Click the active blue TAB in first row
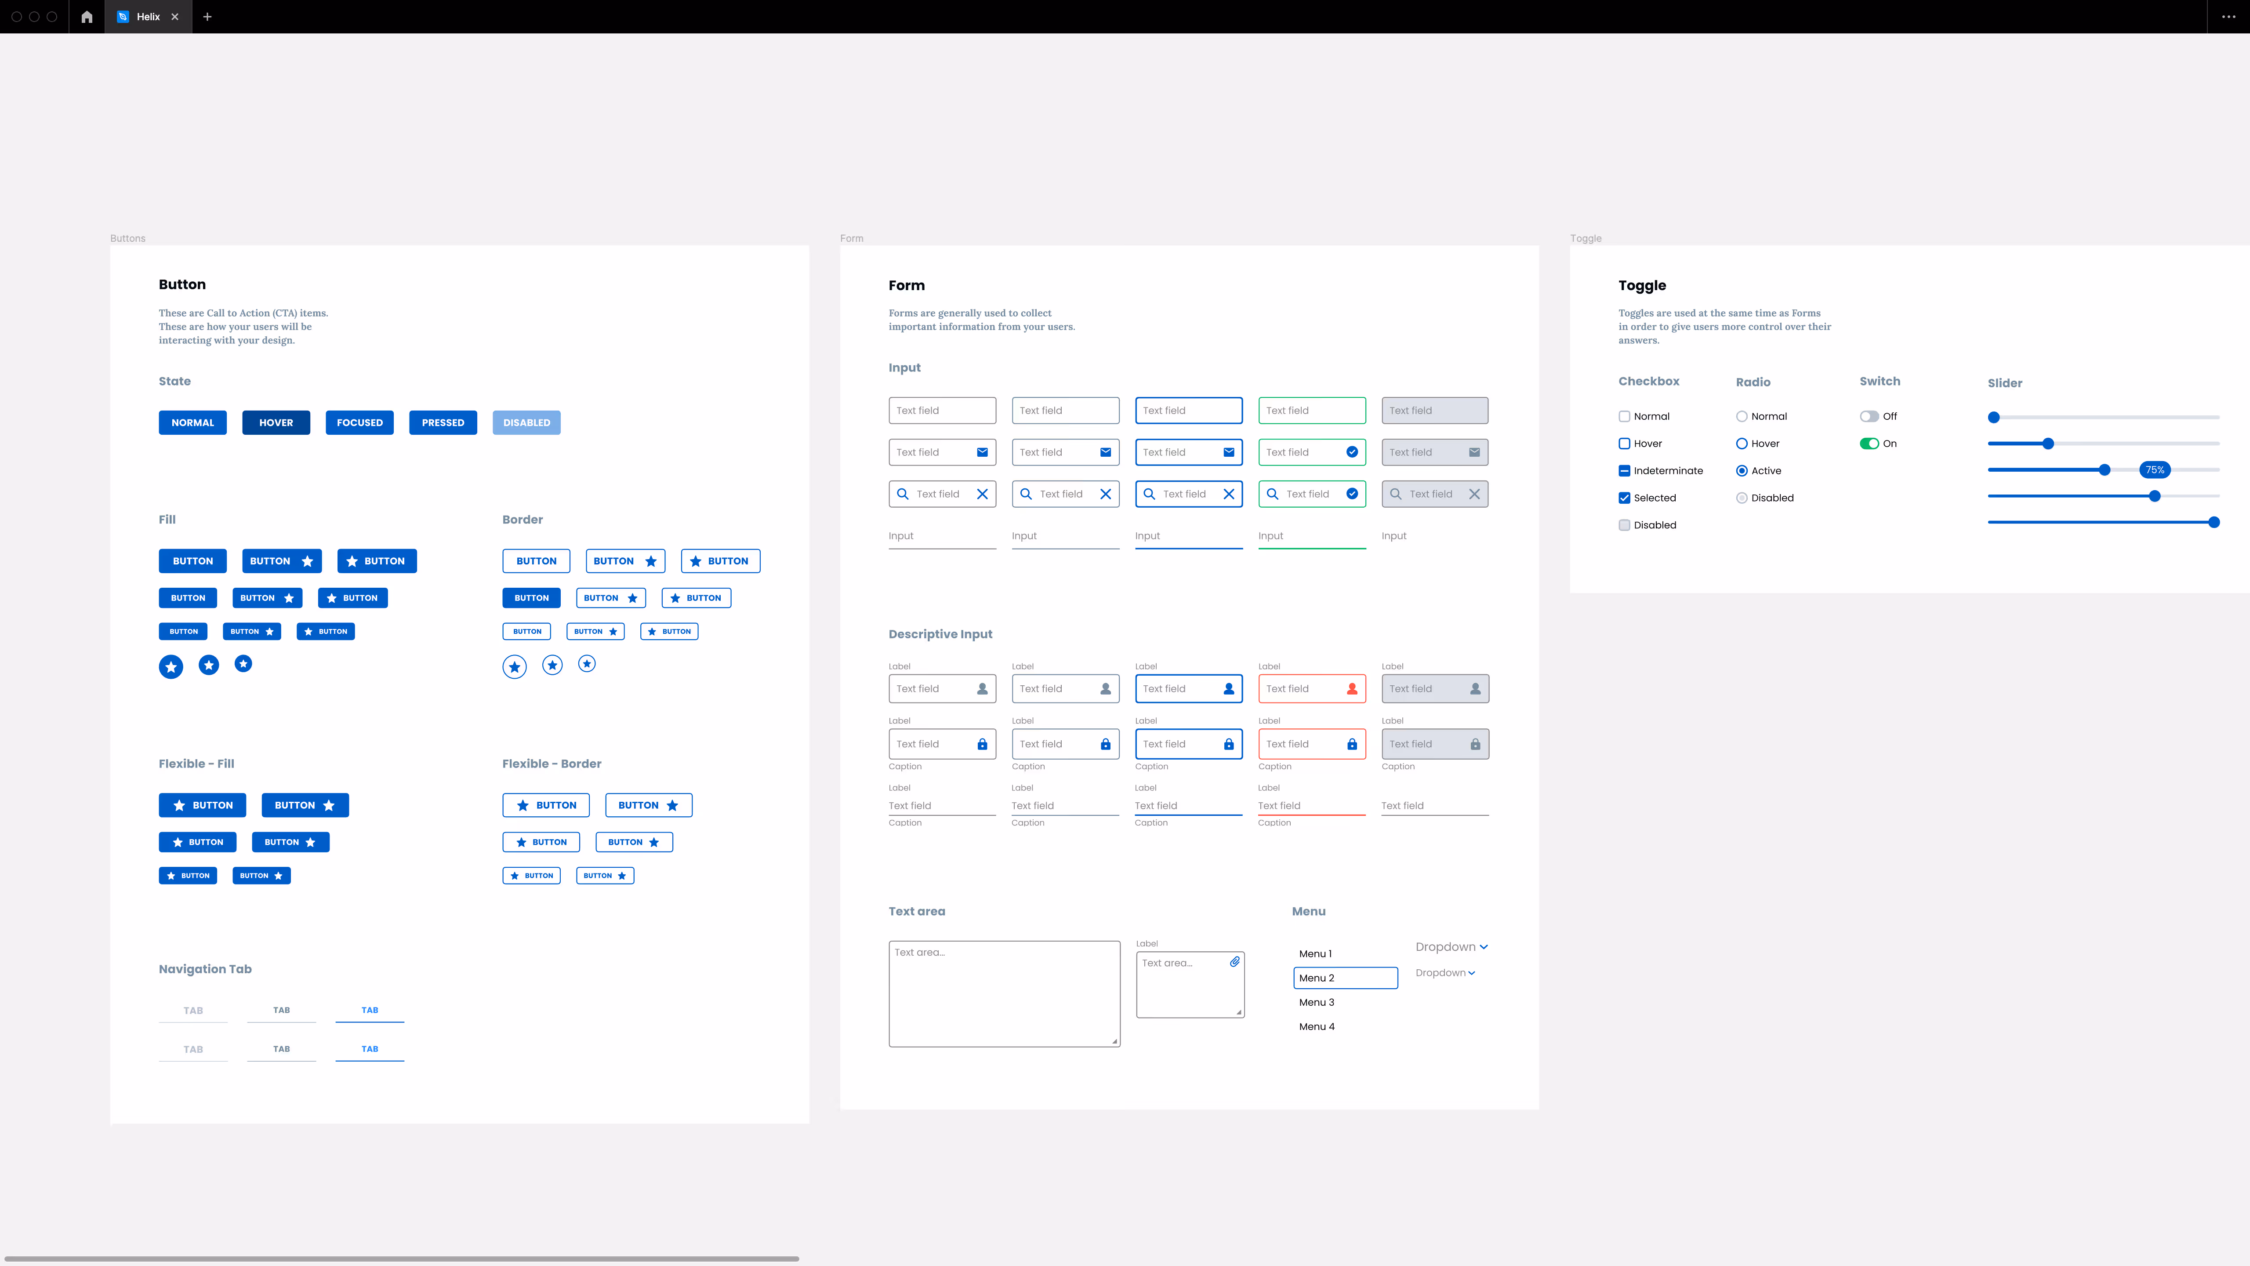Screen dimensions: 2250x1266 [370, 1010]
